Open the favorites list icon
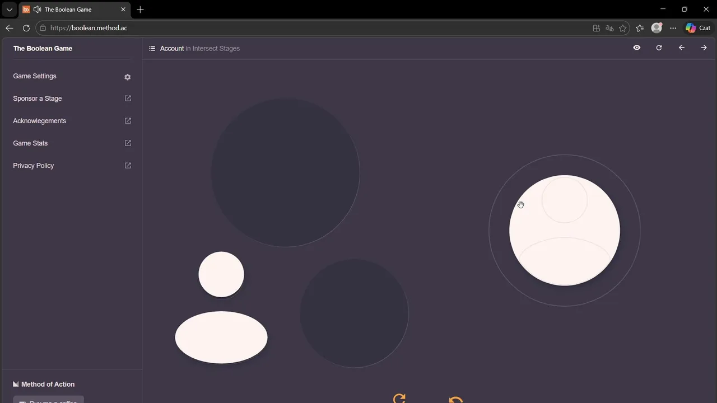717x403 pixels. [x=640, y=28]
